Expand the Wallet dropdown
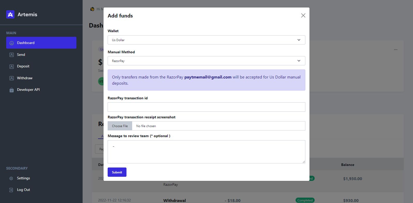The height and width of the screenshot is (203, 413). click(x=206, y=40)
